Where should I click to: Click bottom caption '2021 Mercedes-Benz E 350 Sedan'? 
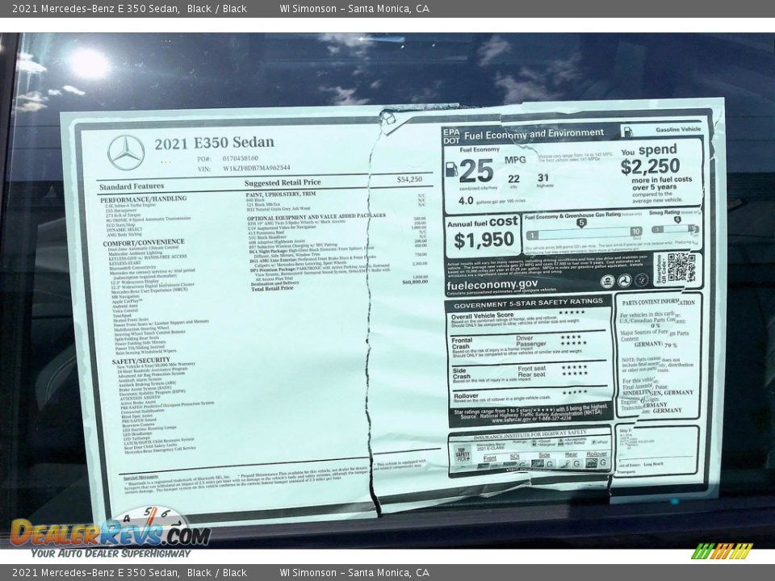pos(96,573)
